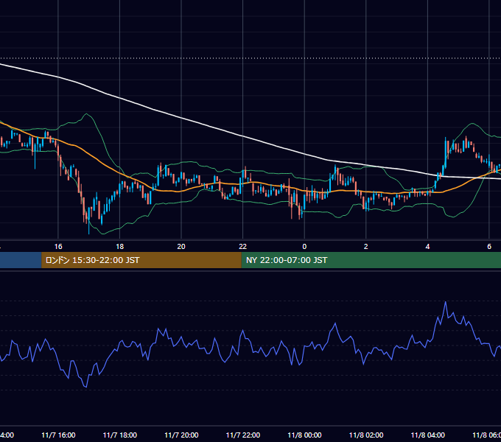Select the "16" hour label on price chart axis
The height and width of the screenshot is (442, 501).
pos(58,246)
